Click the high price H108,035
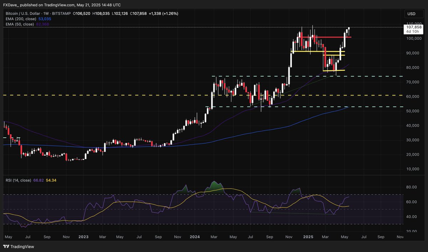 tap(101, 14)
